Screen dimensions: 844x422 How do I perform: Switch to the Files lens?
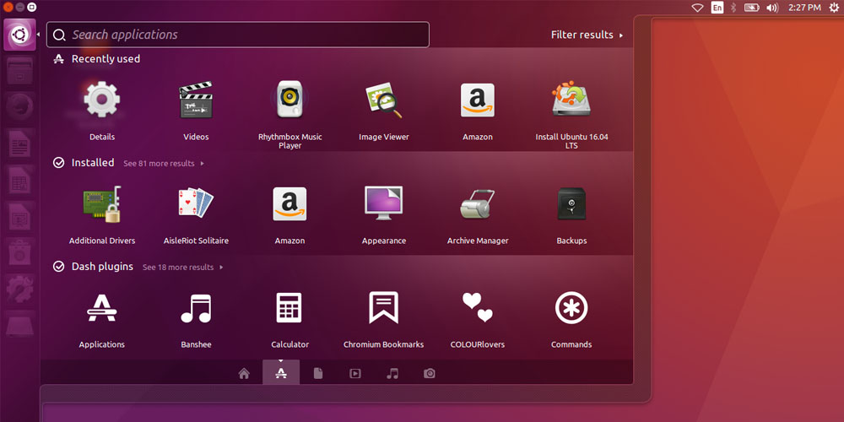pos(318,373)
